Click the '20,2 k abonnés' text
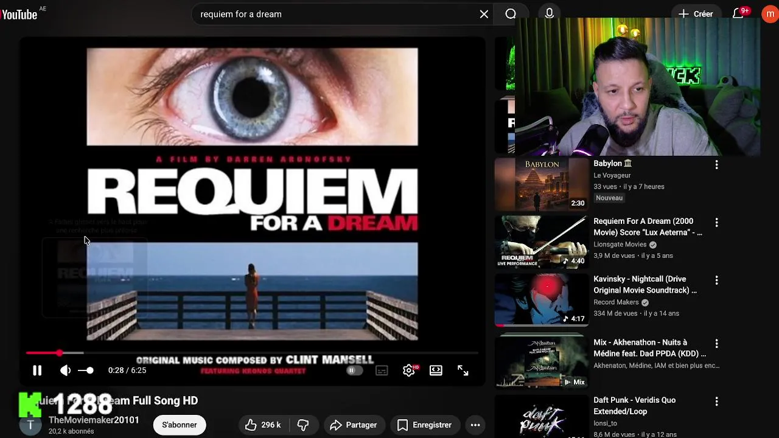 [71, 431]
